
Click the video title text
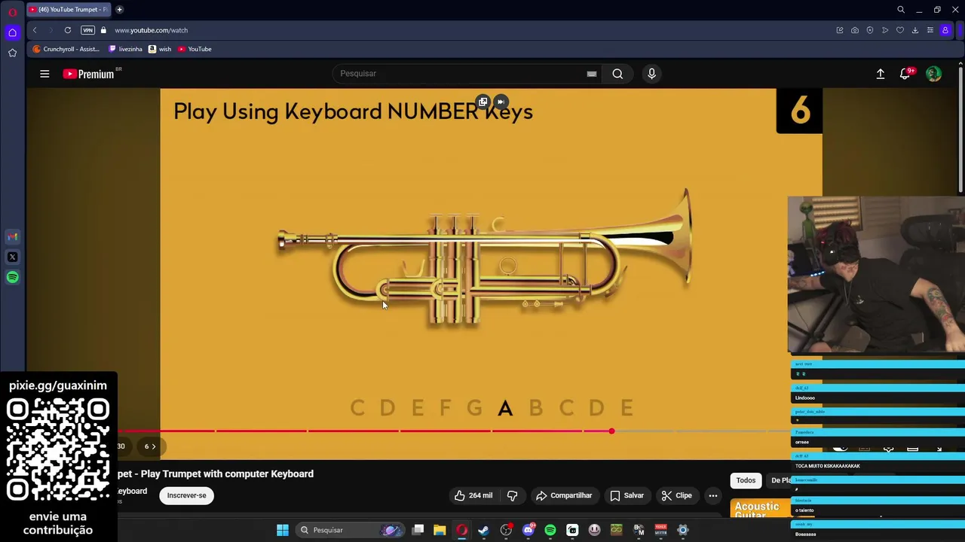(x=216, y=473)
